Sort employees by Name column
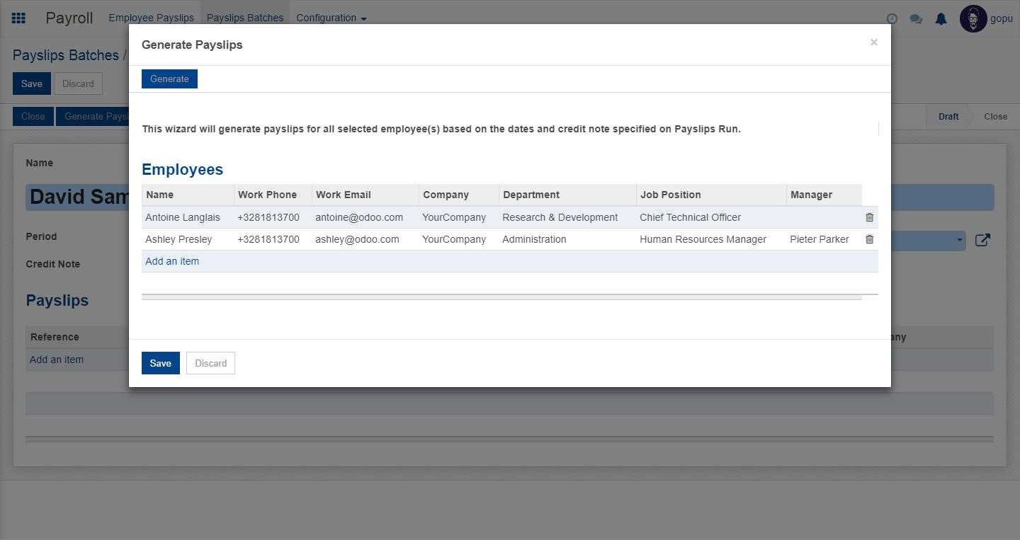This screenshot has height=540, width=1020. [160, 195]
